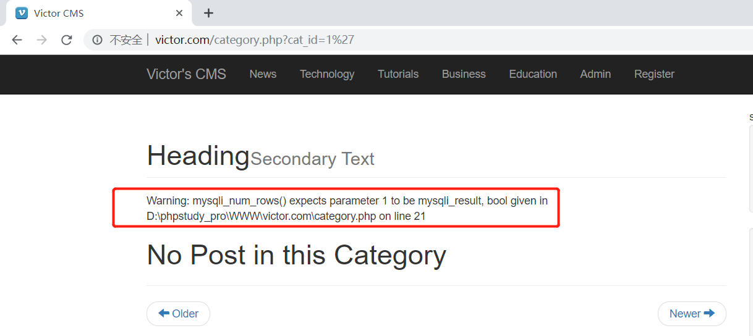Go back with the browser back arrow
This screenshot has height=336, width=753.
(17, 40)
